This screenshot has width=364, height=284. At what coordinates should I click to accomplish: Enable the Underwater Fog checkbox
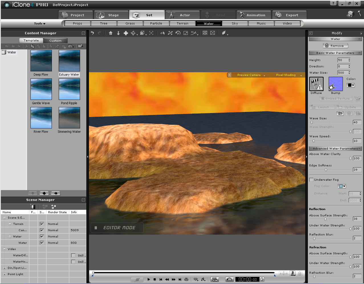[x=311, y=180]
